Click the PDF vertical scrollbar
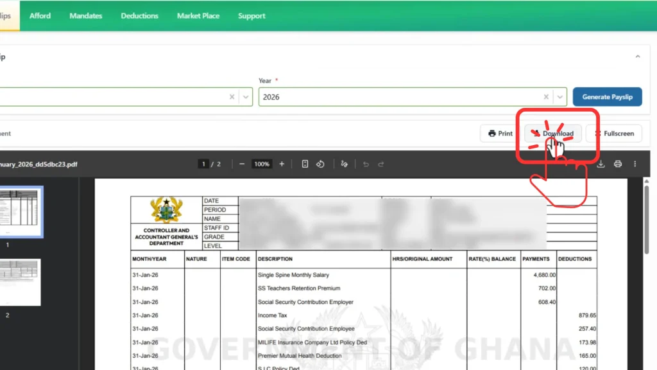Viewport: 657px width, 370px height. pos(647,218)
